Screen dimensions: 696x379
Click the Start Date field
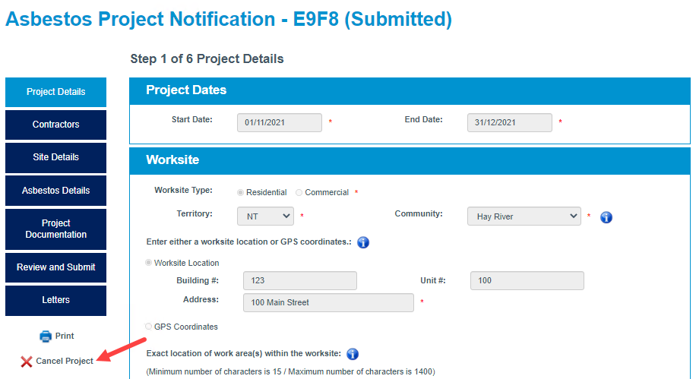279,122
